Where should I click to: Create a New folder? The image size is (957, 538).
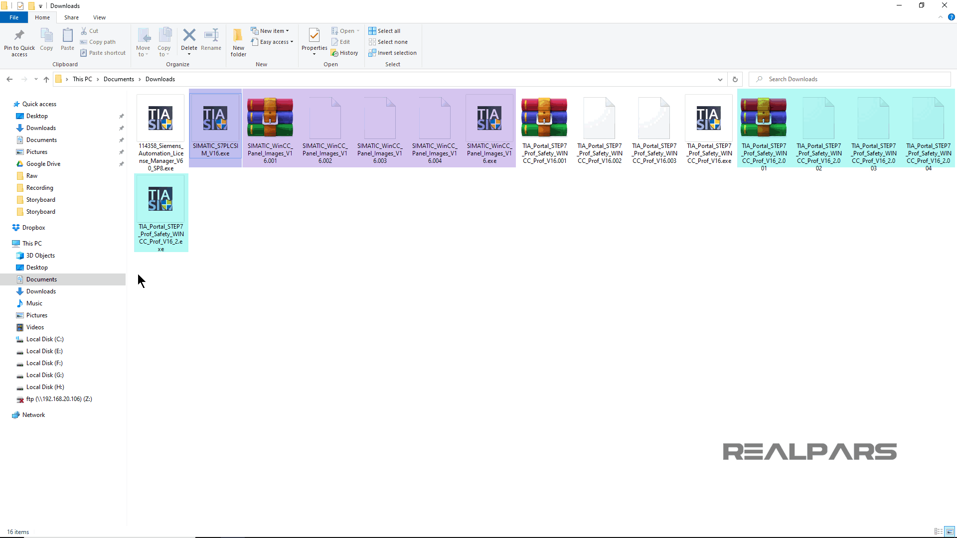238,42
